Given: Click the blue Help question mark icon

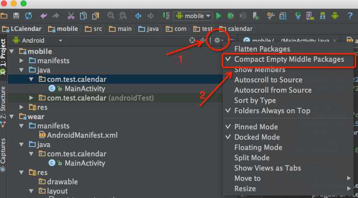Looking at the screenshot, I should click(350, 16).
